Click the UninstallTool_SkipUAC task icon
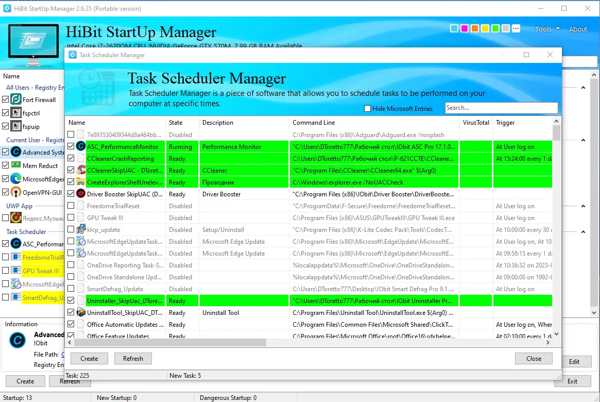 pos(81,312)
